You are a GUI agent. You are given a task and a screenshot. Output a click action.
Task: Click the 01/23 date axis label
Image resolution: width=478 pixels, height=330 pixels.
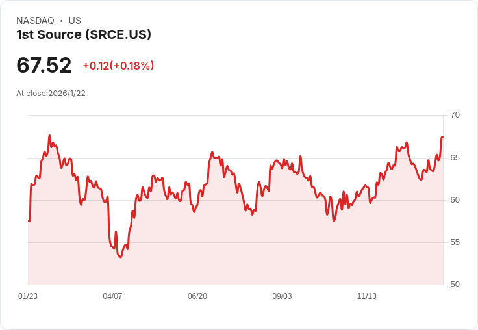click(28, 296)
